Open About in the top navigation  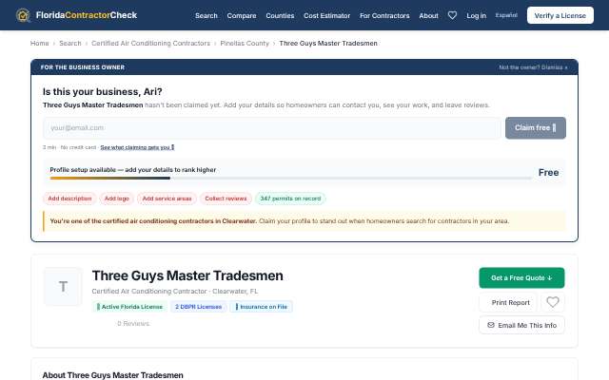[428, 15]
